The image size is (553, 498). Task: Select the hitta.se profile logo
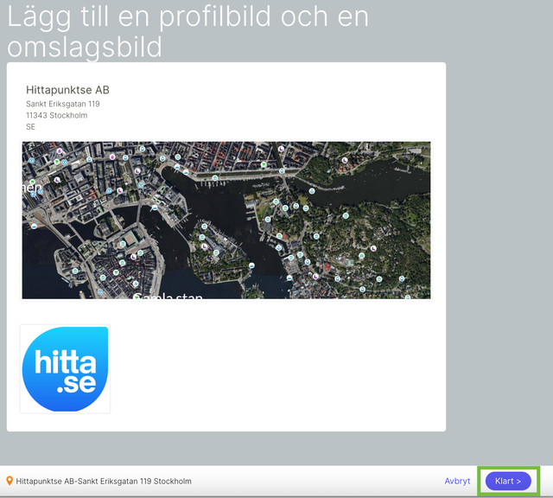click(66, 369)
